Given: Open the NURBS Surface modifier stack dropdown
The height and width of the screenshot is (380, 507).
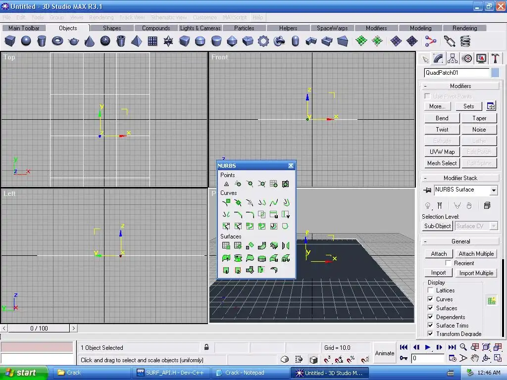Looking at the screenshot, I should pyautogui.click(x=494, y=190).
